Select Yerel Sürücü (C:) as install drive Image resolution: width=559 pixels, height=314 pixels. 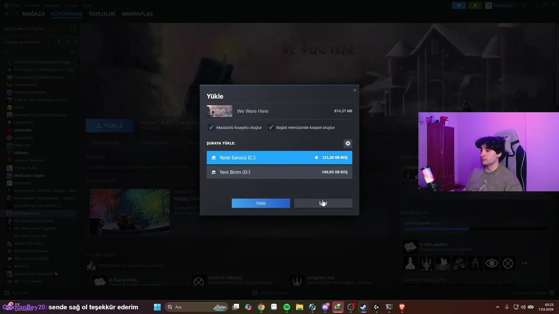[279, 157]
